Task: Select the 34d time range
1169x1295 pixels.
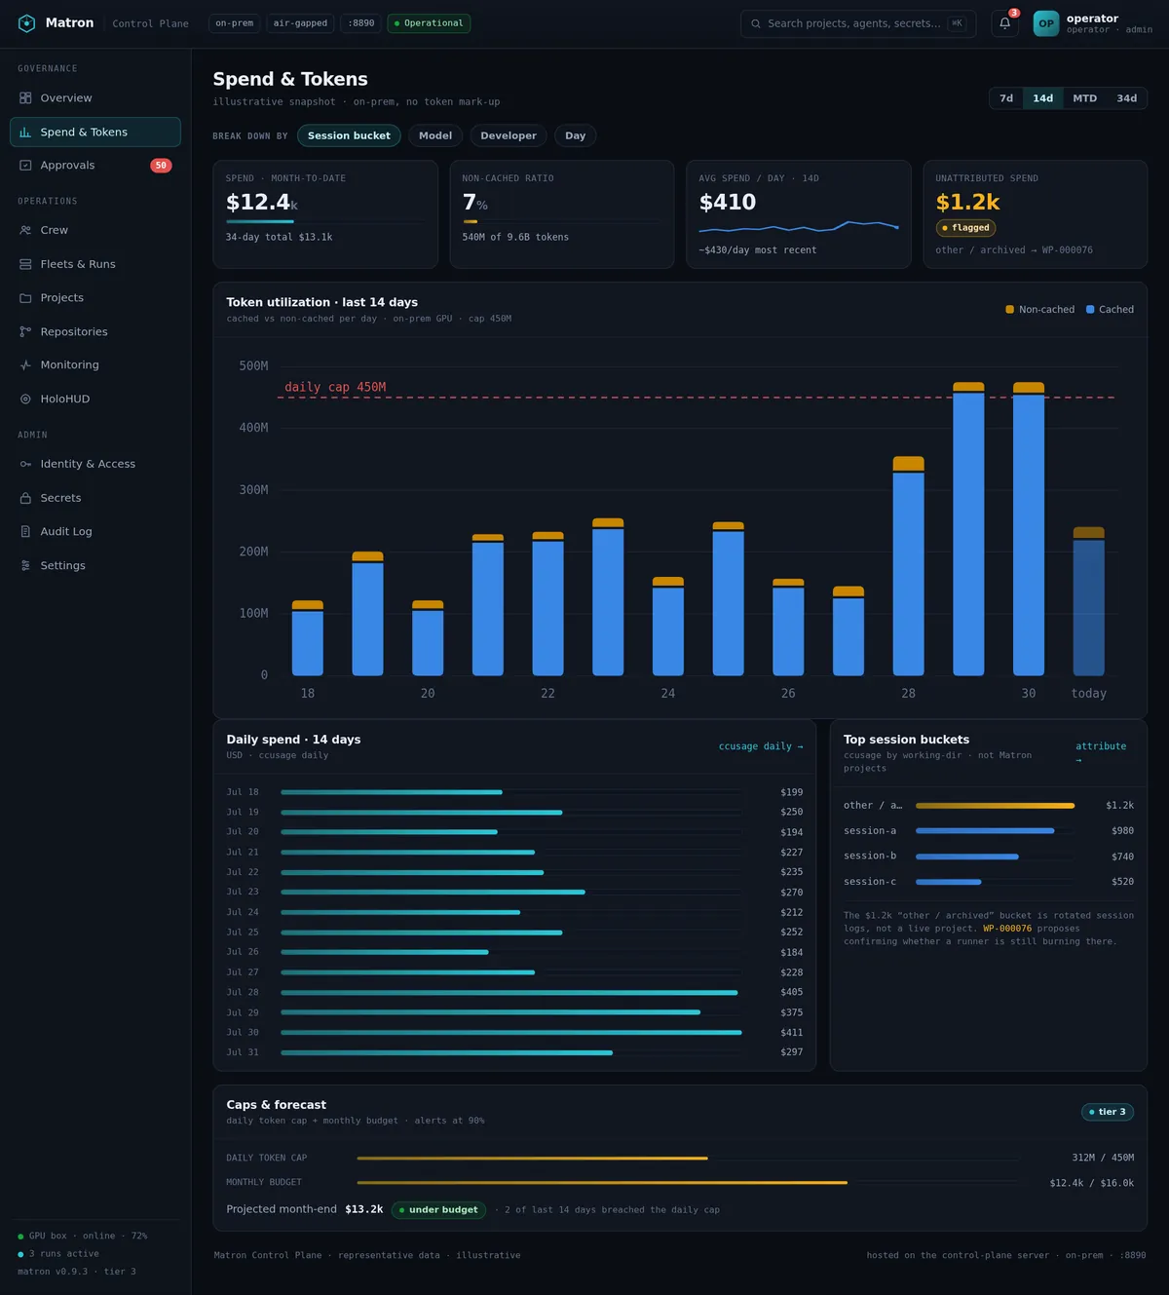Action: click(1126, 98)
